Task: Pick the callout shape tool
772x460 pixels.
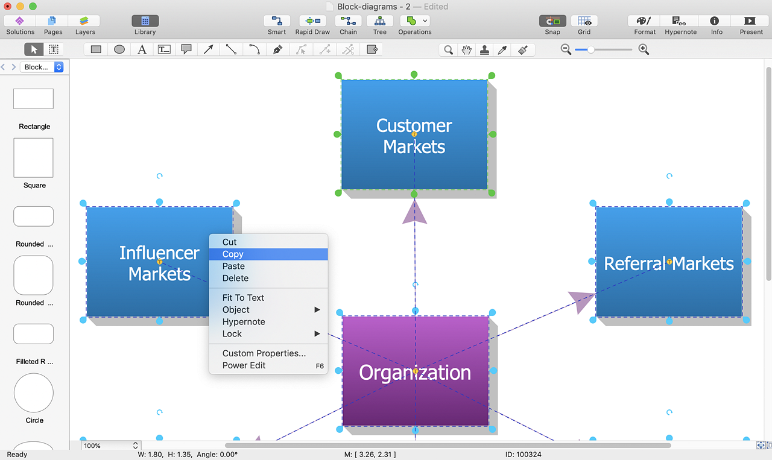Action: click(186, 49)
